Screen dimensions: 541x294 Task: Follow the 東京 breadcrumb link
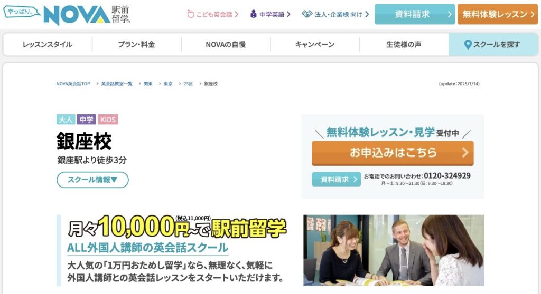[x=168, y=84]
